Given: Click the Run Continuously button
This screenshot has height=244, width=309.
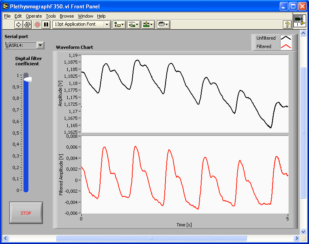Looking at the screenshot, I should point(27,24).
